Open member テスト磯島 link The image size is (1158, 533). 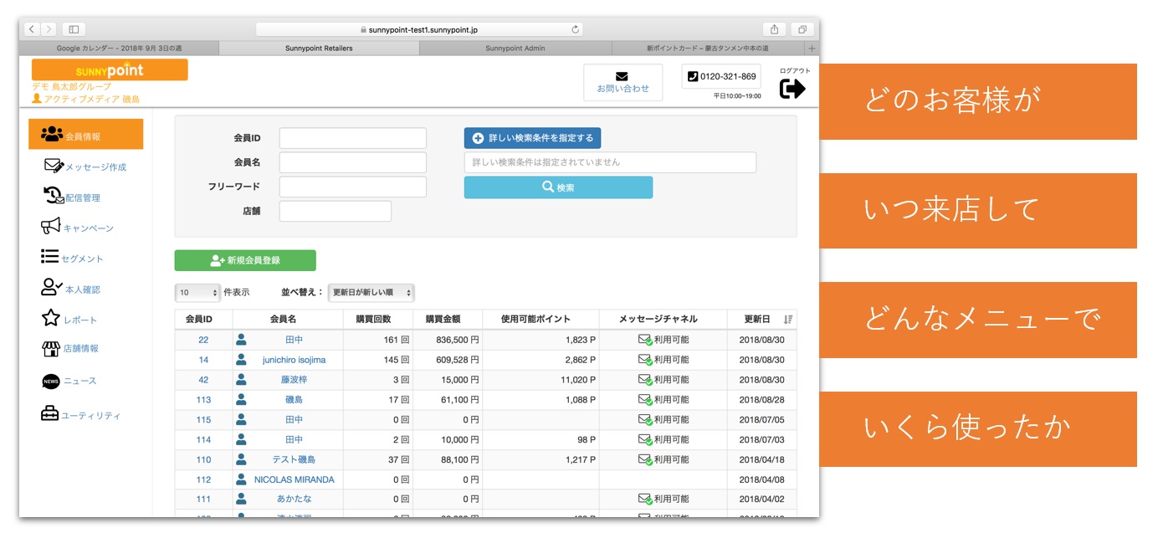point(294,459)
